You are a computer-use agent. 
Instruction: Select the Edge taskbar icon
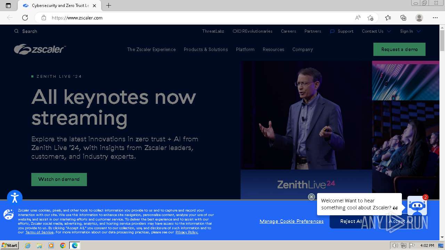[74, 245]
